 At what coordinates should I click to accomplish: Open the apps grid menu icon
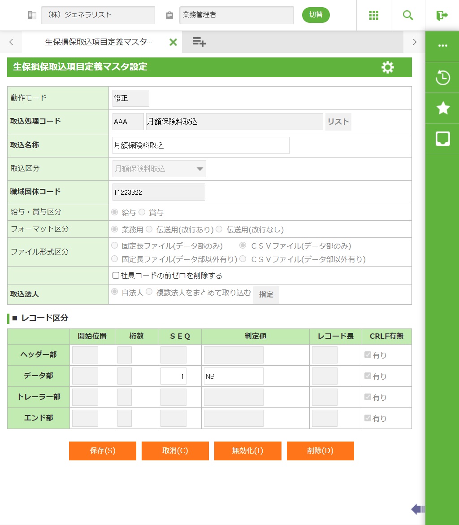pos(374,15)
